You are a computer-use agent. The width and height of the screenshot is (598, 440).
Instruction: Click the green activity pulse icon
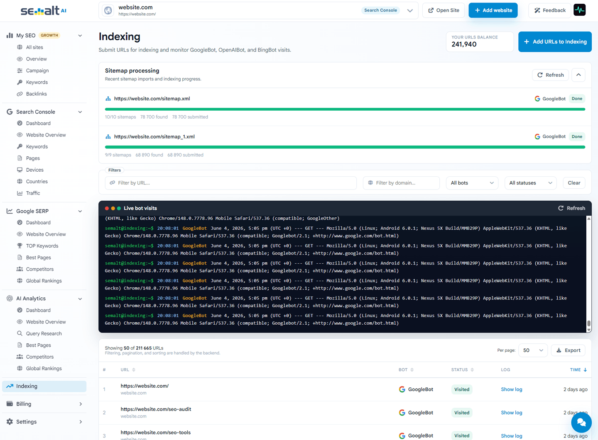coord(580,10)
